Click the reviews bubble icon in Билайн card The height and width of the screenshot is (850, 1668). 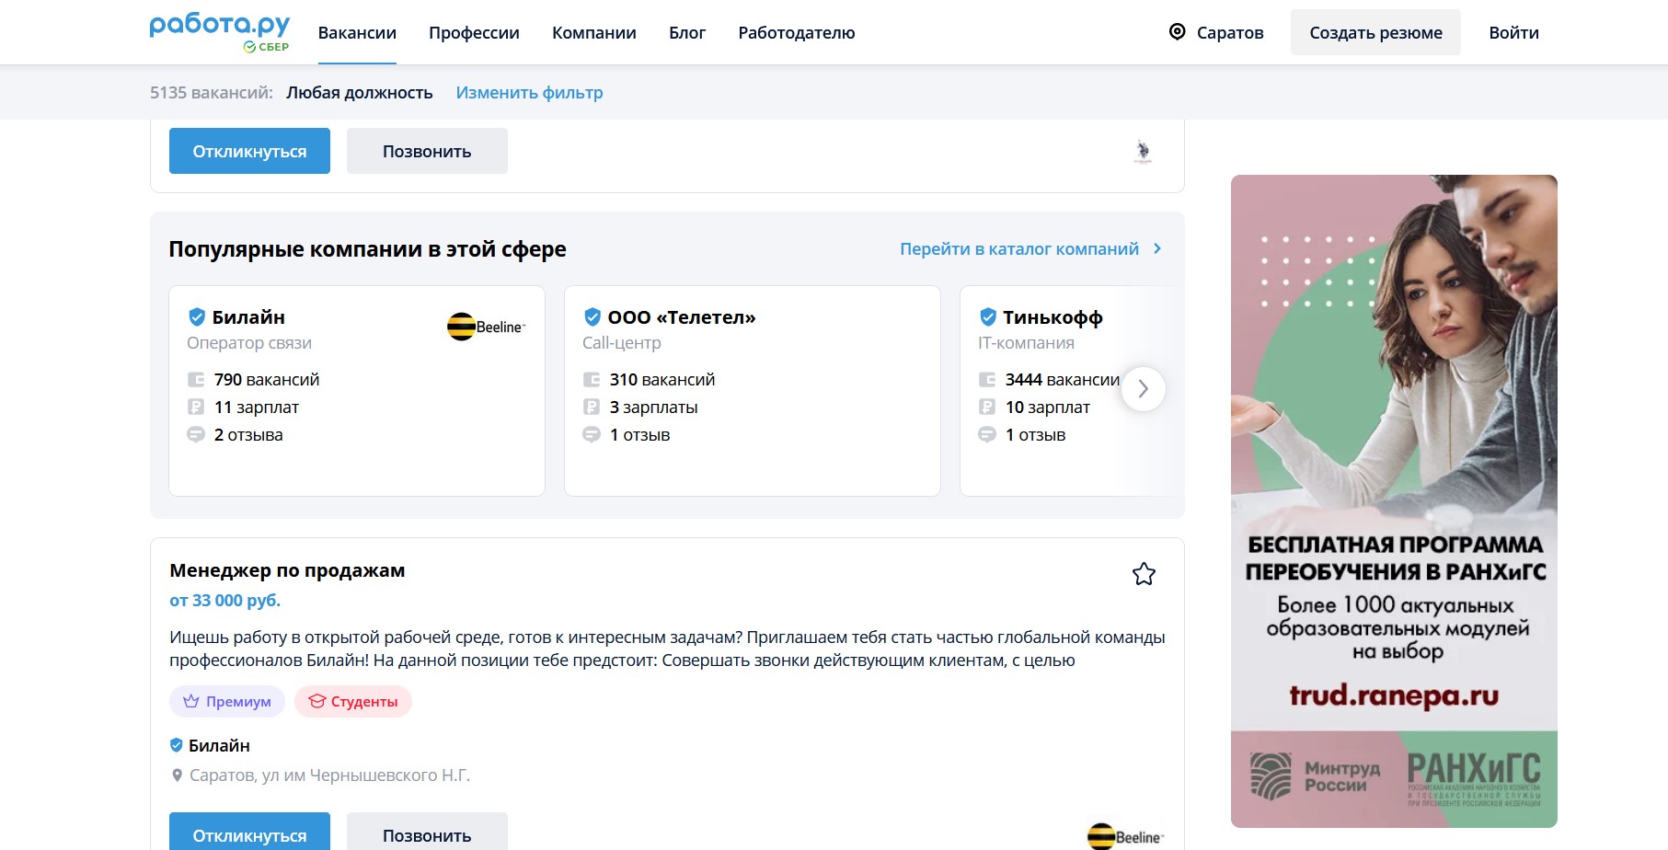(x=196, y=434)
